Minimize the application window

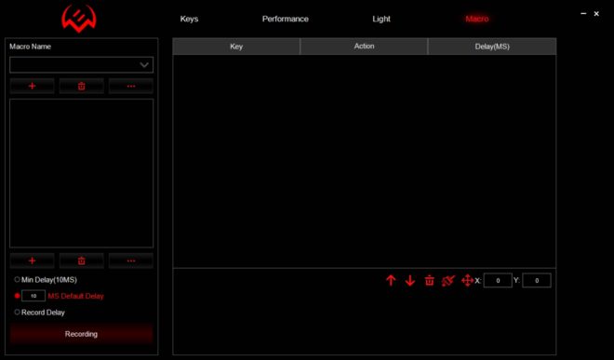click(583, 14)
